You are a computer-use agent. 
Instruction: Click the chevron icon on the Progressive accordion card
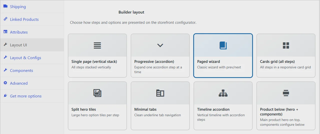(x=160, y=45)
